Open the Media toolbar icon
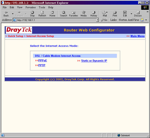 84,14
